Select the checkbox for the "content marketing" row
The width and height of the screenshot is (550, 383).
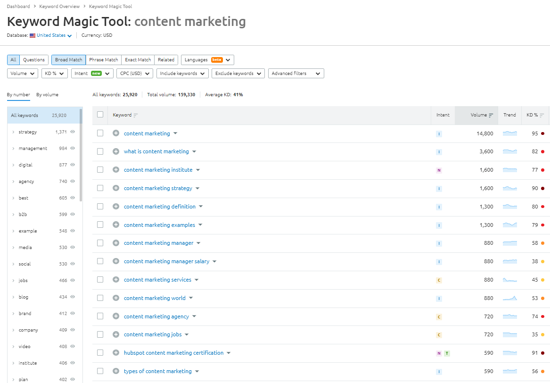100,133
